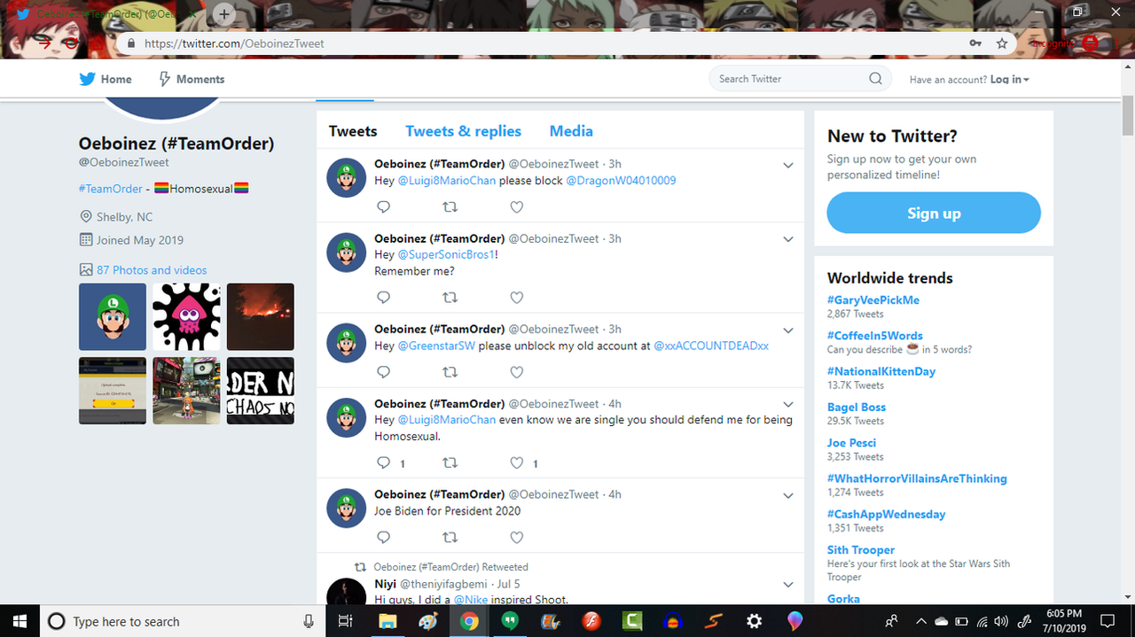Switch to the Tweets tab
The height and width of the screenshot is (637, 1135).
point(353,131)
